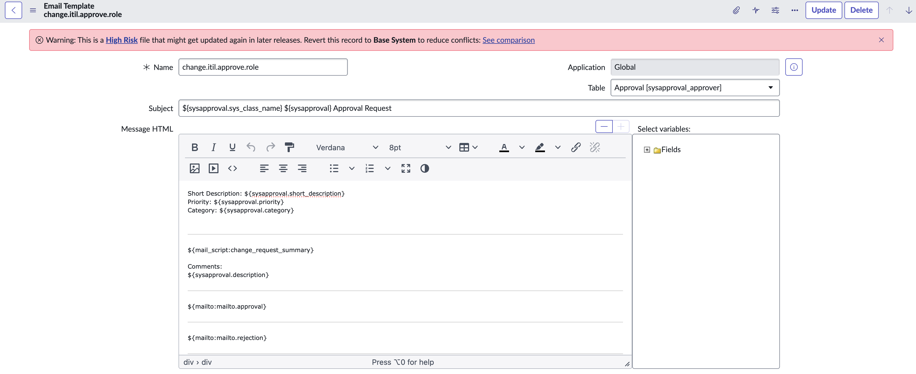
Task: Open the highlight color picker arrow
Action: tap(558, 147)
